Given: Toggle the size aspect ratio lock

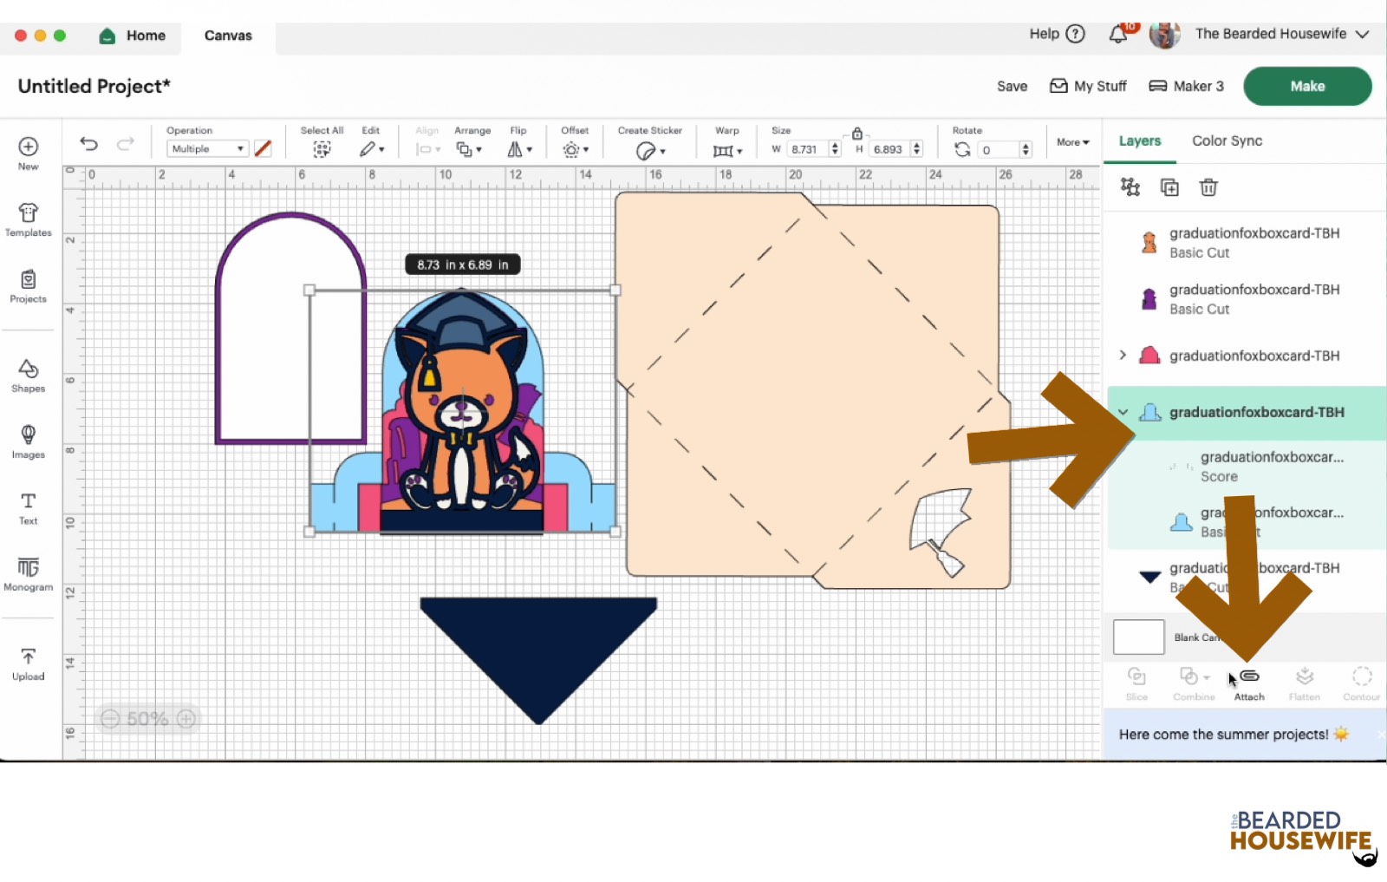Looking at the screenshot, I should pos(856,134).
